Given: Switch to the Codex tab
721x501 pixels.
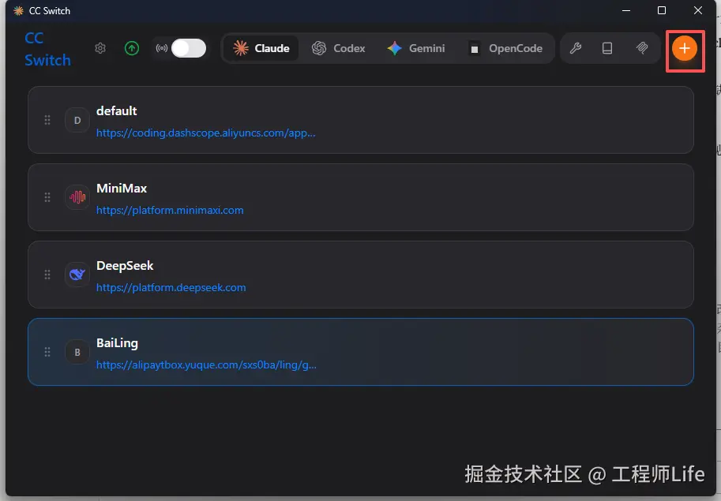Looking at the screenshot, I should 339,48.
